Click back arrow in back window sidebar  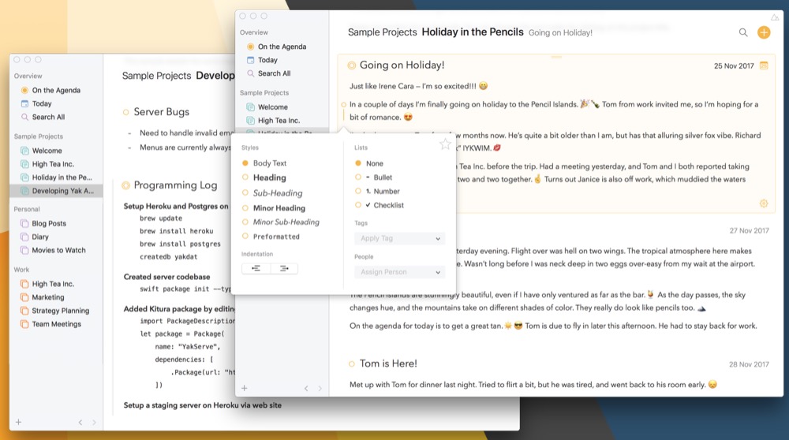pyautogui.click(x=80, y=423)
